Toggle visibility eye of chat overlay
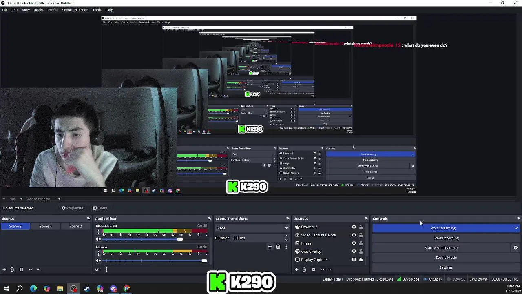The image size is (522, 294). (354, 252)
